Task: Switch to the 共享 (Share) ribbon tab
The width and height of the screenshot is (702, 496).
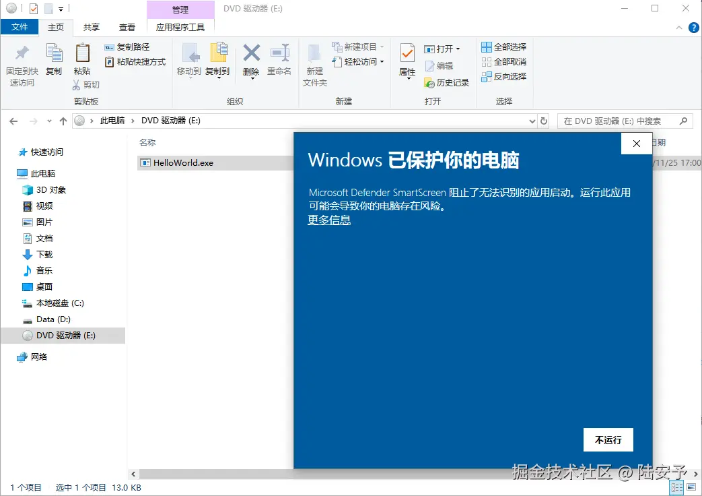Action: pos(92,28)
